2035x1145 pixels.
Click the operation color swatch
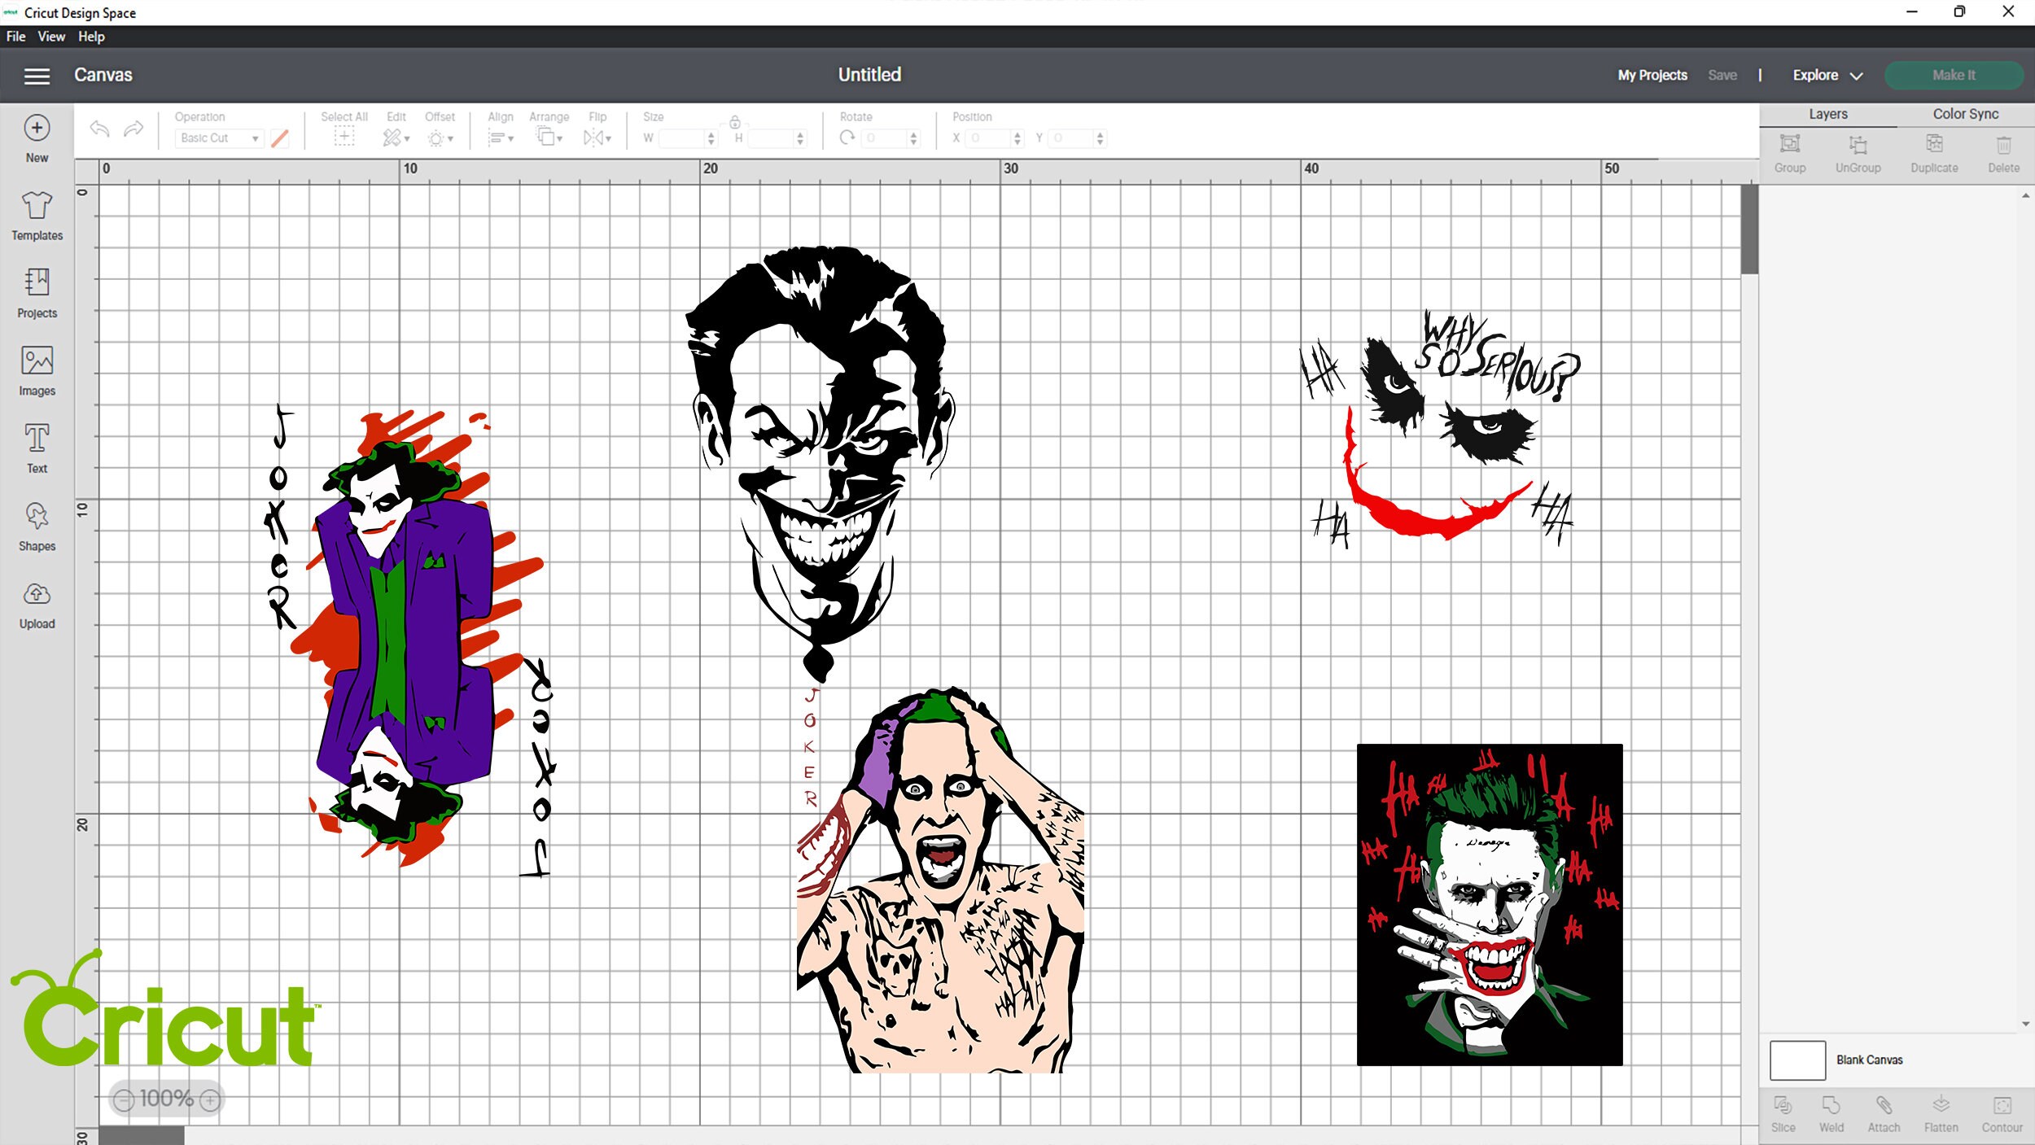click(x=279, y=138)
